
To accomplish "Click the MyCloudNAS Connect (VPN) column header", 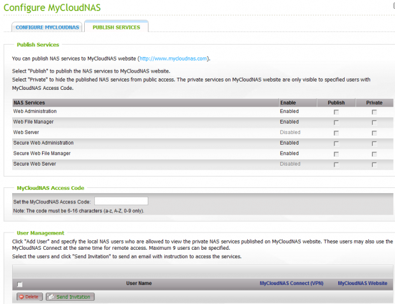I will 291,283.
